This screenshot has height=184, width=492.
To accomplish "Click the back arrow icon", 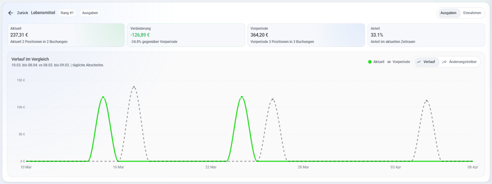I will coord(11,13).
